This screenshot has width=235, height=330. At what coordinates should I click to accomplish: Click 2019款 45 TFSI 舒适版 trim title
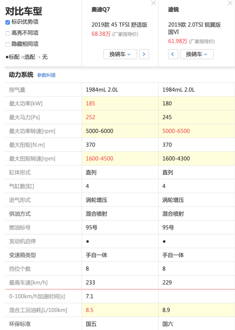119,25
